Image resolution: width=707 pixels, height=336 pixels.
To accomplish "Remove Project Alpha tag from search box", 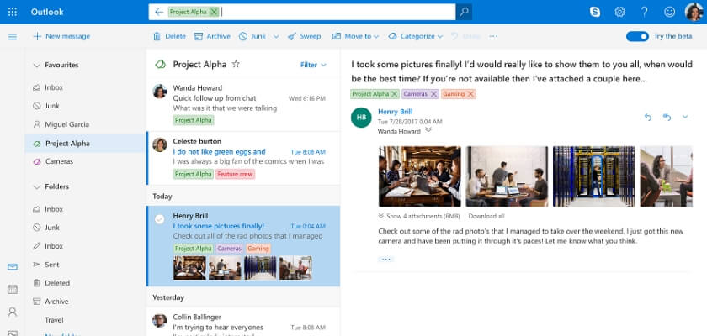I will point(214,12).
